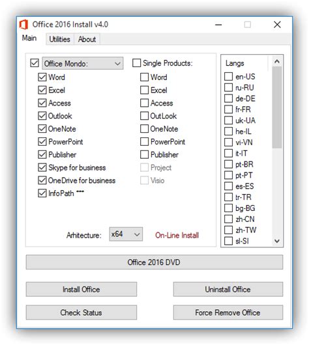Screen dimensions: 309x345
Task: Open the Office Mondo edition dropdown
Action: (x=82, y=64)
